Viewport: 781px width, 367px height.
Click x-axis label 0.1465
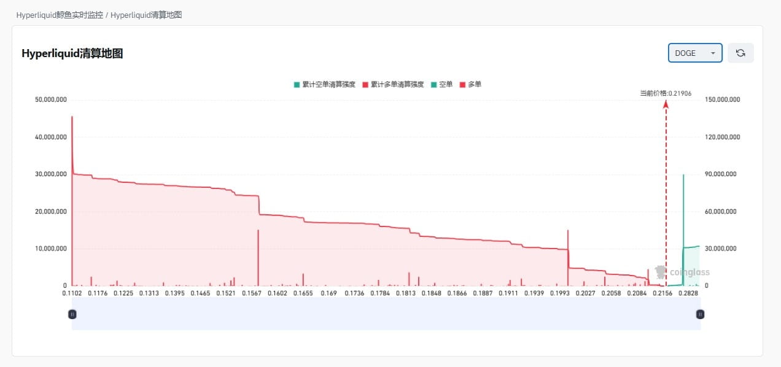pyautogui.click(x=200, y=294)
